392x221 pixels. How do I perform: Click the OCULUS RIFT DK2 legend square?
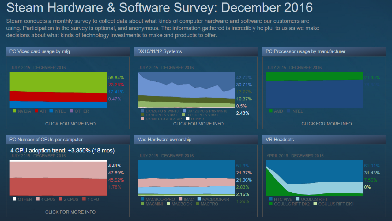tap(270, 204)
